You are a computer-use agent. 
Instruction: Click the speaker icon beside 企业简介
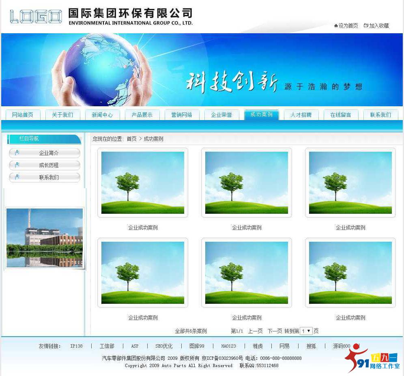(17, 153)
